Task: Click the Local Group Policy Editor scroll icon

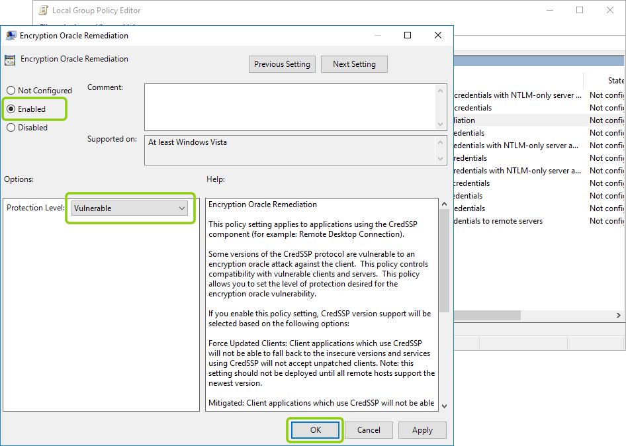Action: click(x=43, y=11)
